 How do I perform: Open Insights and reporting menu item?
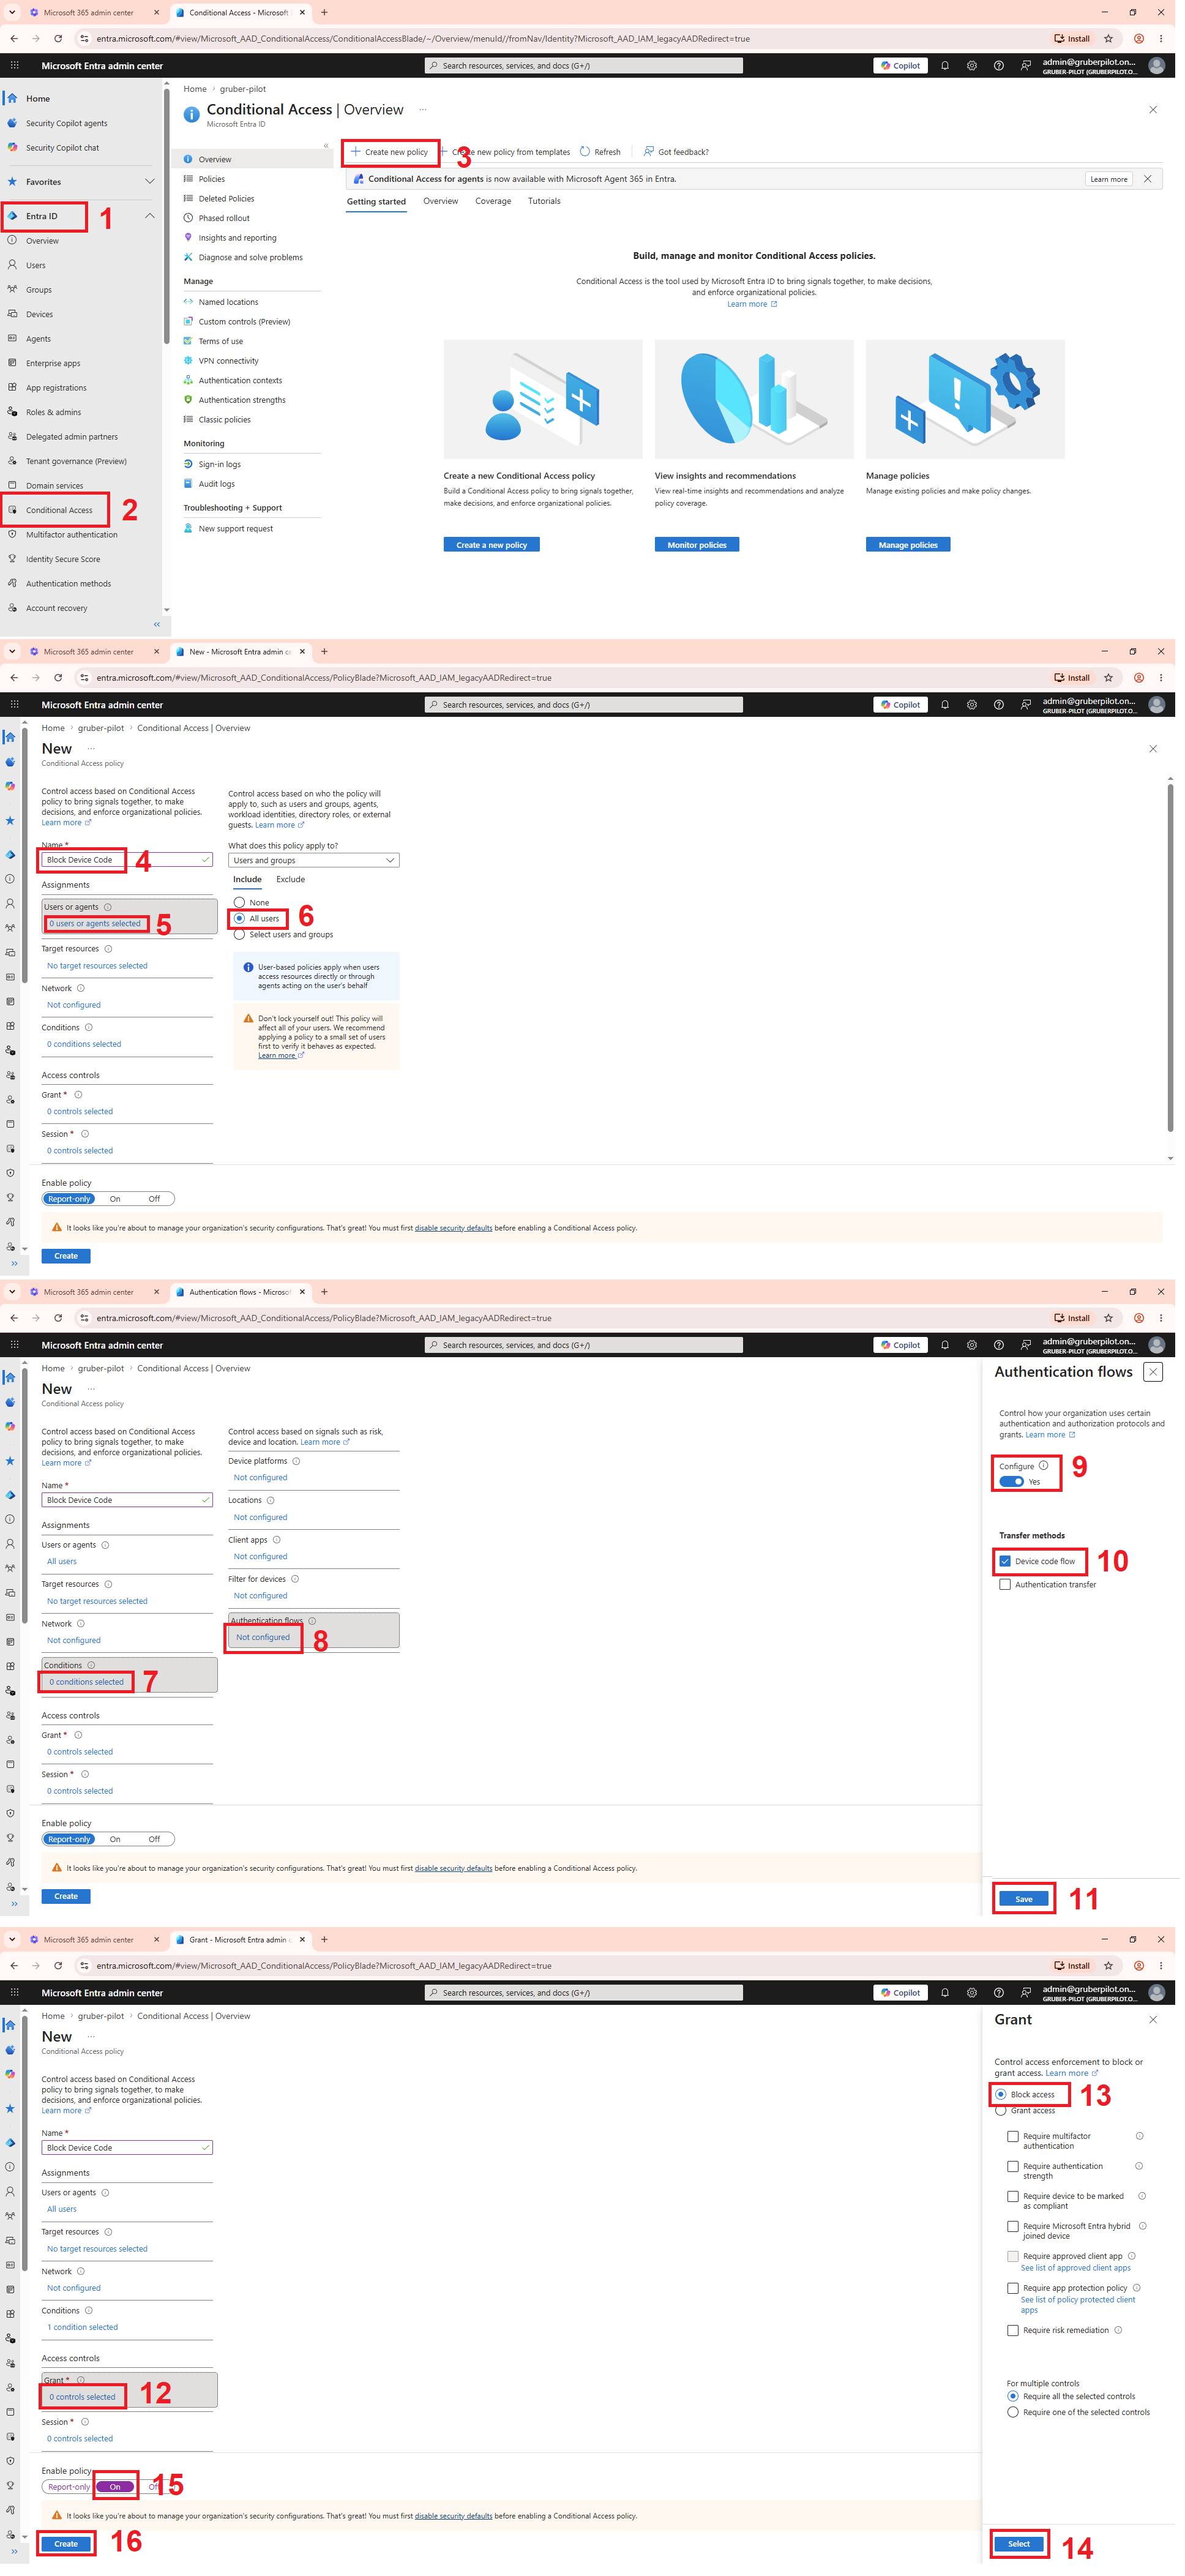(x=237, y=239)
